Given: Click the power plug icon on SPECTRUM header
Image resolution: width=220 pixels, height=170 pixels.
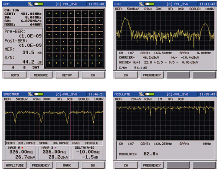Looking at the screenshot, I should coord(30,94).
